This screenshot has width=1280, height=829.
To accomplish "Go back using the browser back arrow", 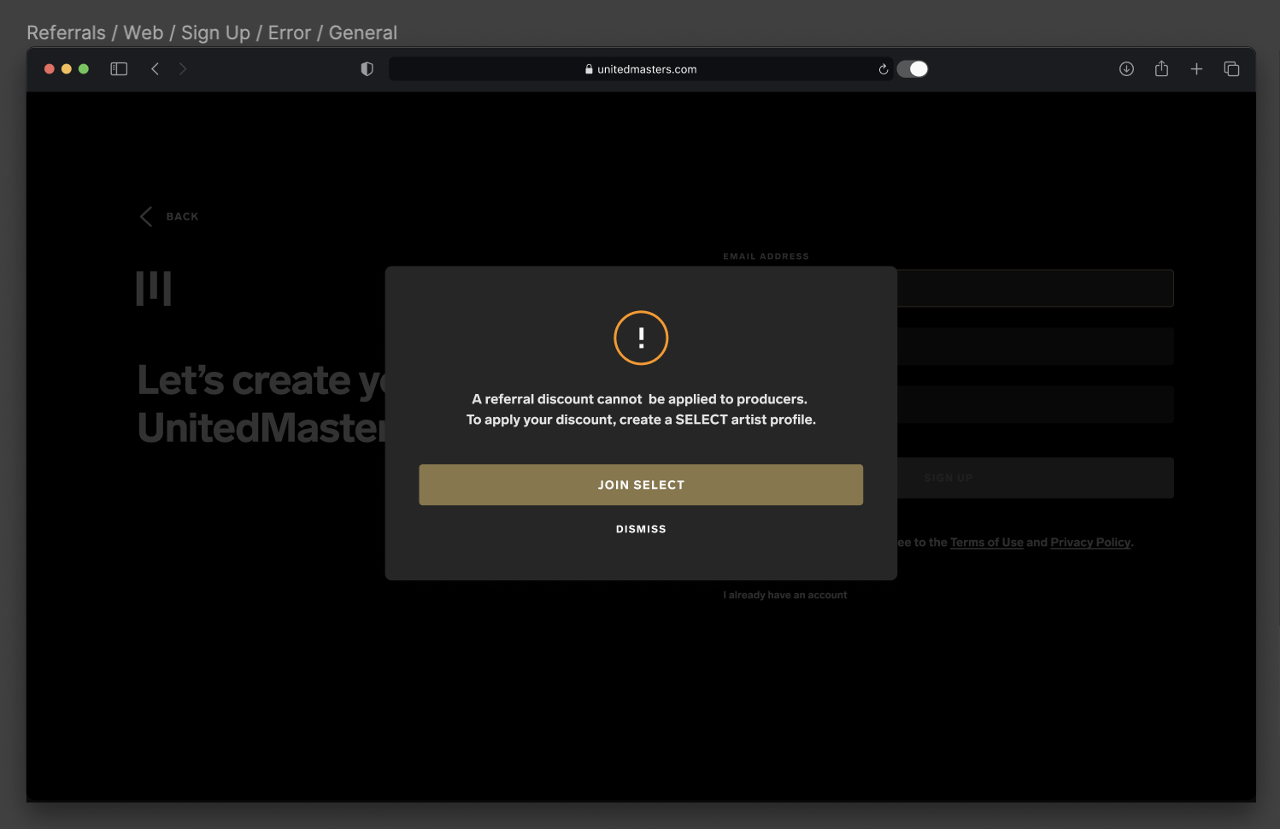I will click(155, 69).
